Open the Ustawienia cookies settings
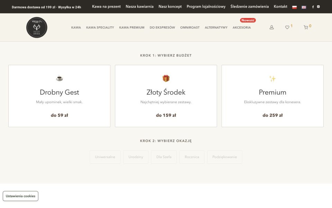The image size is (332, 208). 20,196
